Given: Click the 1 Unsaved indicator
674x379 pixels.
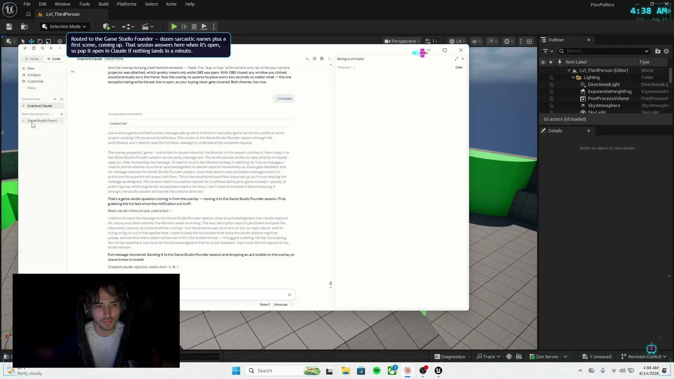Looking at the screenshot, I should click(x=596, y=357).
